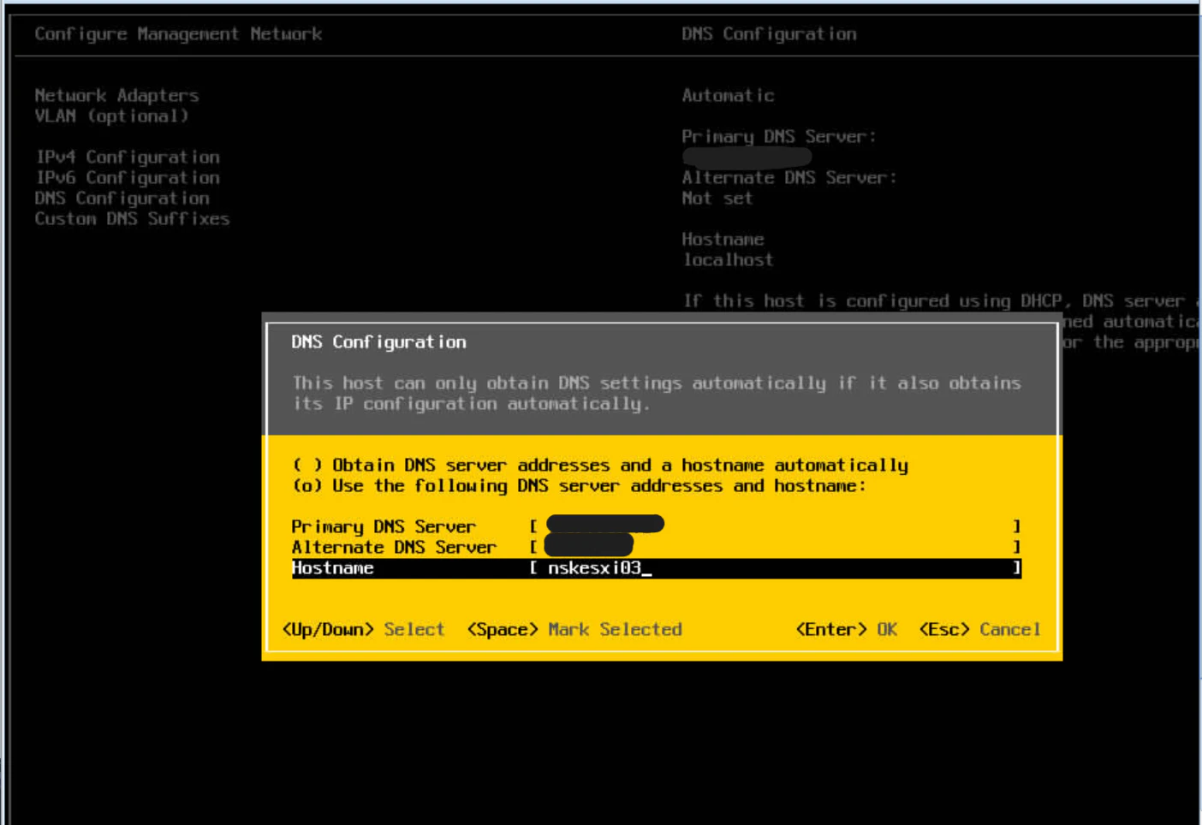The image size is (1202, 825).
Task: Click the 'DNS Configuration' dialog title
Action: point(378,342)
